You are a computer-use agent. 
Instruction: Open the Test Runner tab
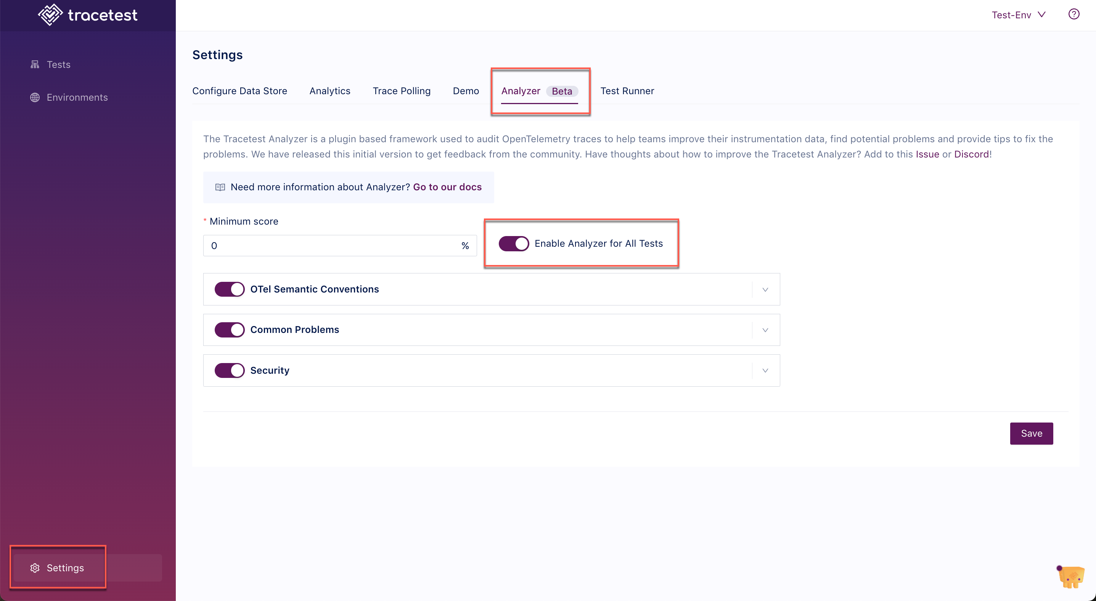627,91
